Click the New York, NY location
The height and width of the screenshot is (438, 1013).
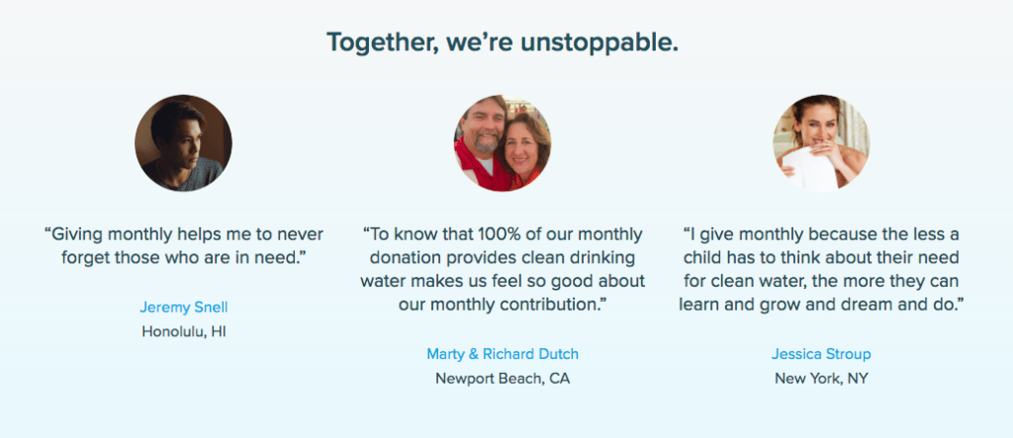point(821,378)
